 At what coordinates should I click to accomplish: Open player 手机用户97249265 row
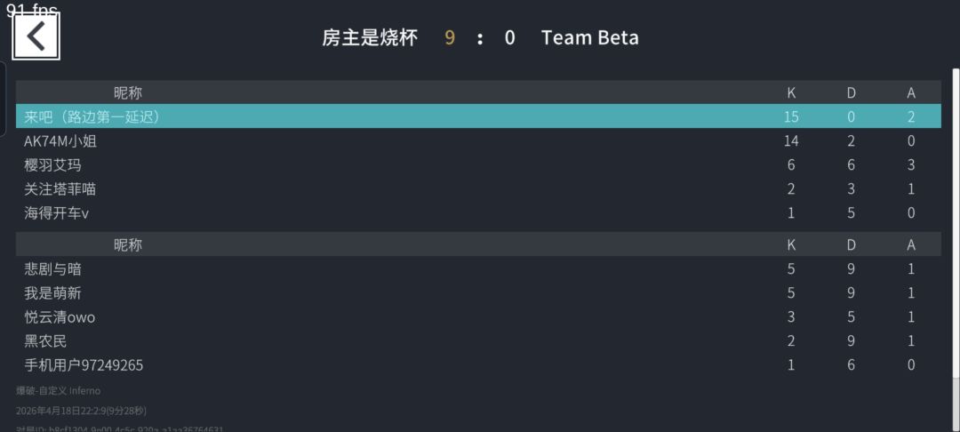[84, 364]
